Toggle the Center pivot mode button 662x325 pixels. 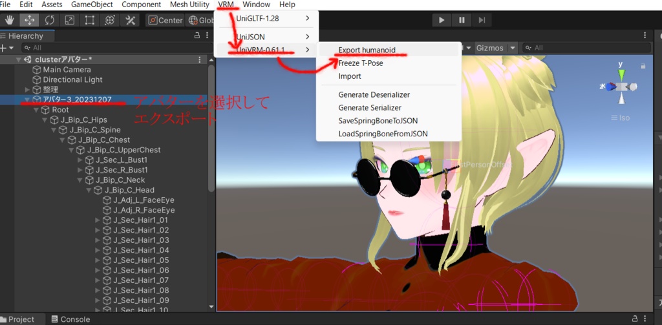coord(165,20)
